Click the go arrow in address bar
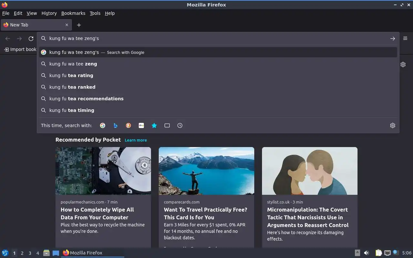 pyautogui.click(x=393, y=38)
